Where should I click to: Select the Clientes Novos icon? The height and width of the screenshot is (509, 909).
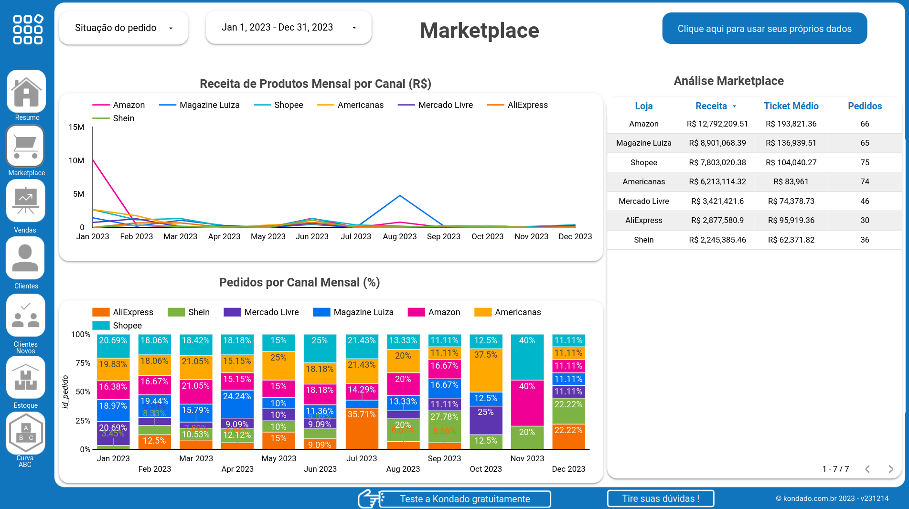tap(25, 315)
